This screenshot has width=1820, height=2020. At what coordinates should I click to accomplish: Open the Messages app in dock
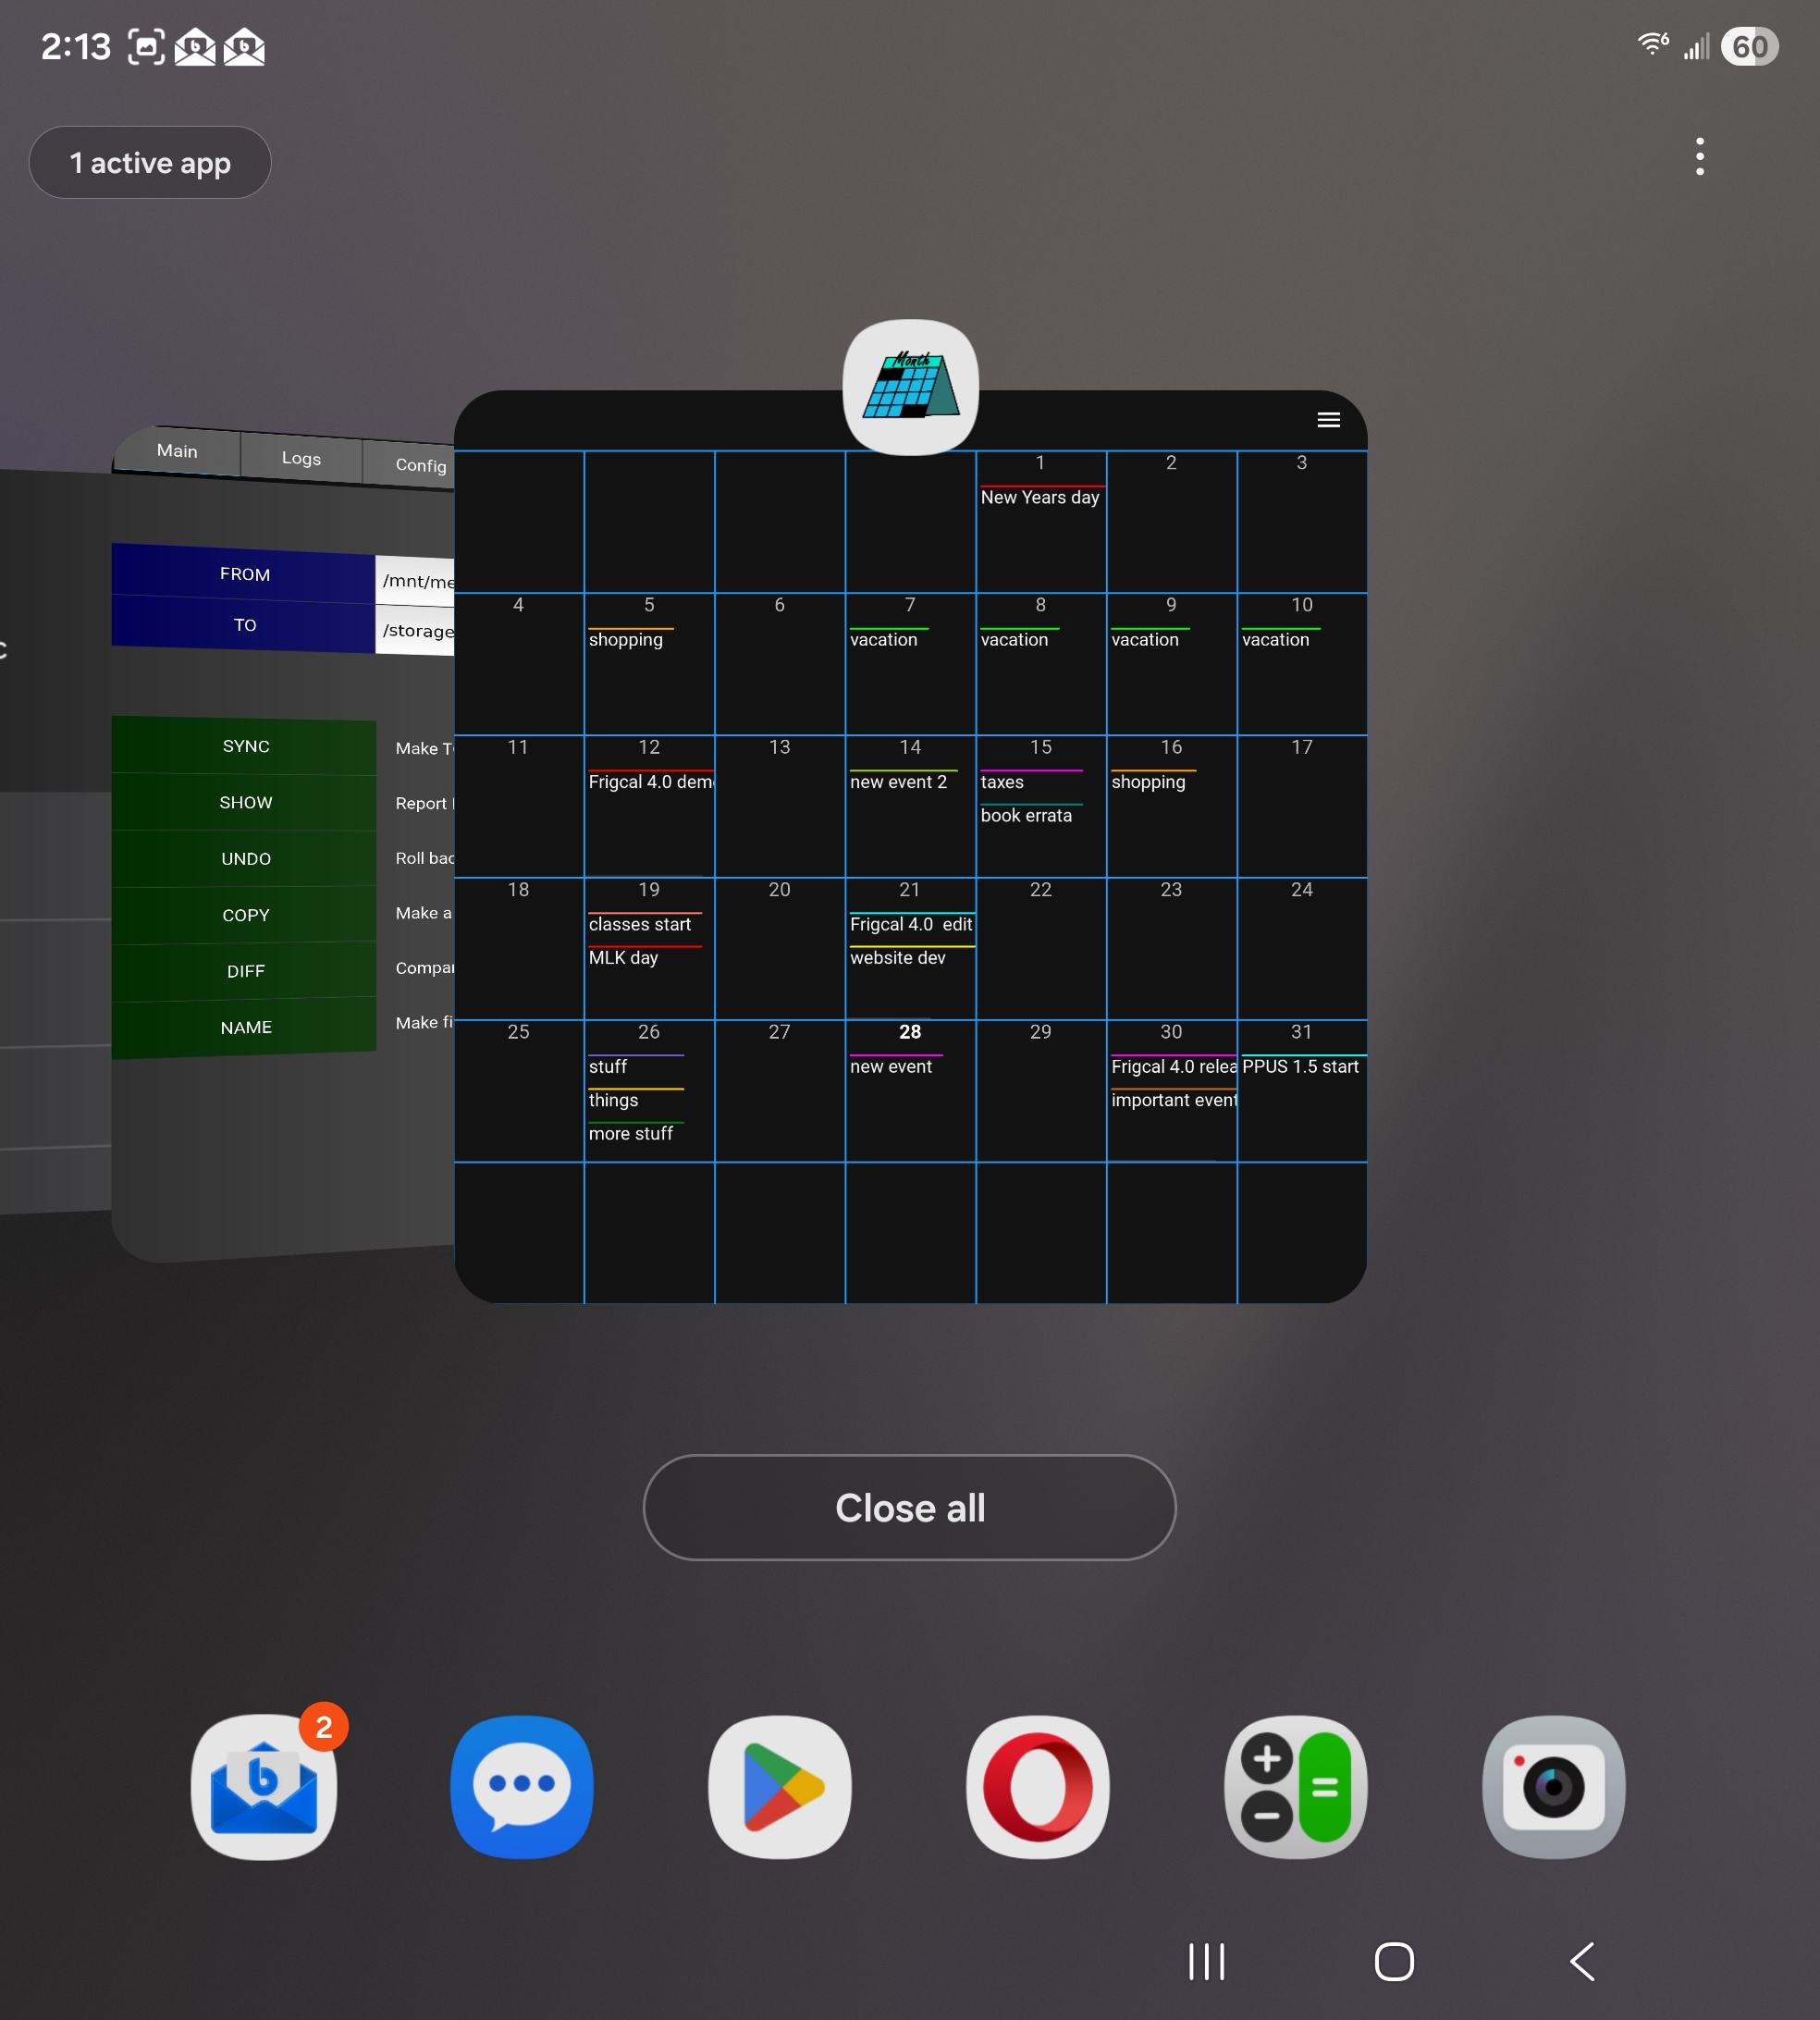522,1787
